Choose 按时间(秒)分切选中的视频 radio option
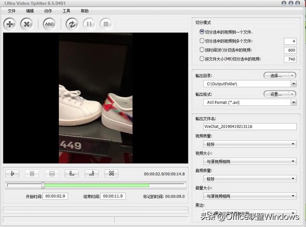306x227 pixels. click(202, 50)
